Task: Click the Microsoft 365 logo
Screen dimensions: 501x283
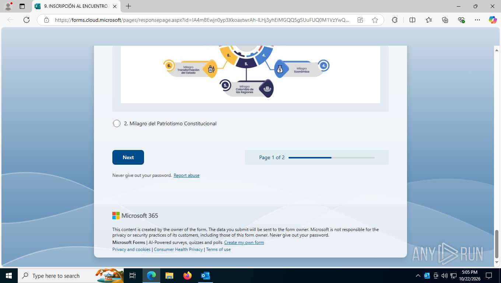Action: point(135,216)
